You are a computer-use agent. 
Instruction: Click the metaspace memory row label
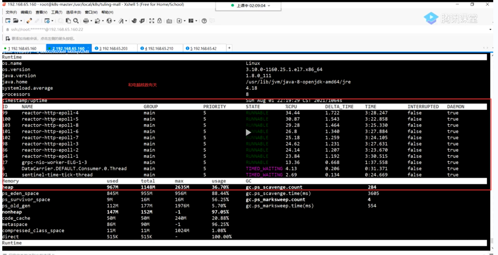[x=15, y=224]
